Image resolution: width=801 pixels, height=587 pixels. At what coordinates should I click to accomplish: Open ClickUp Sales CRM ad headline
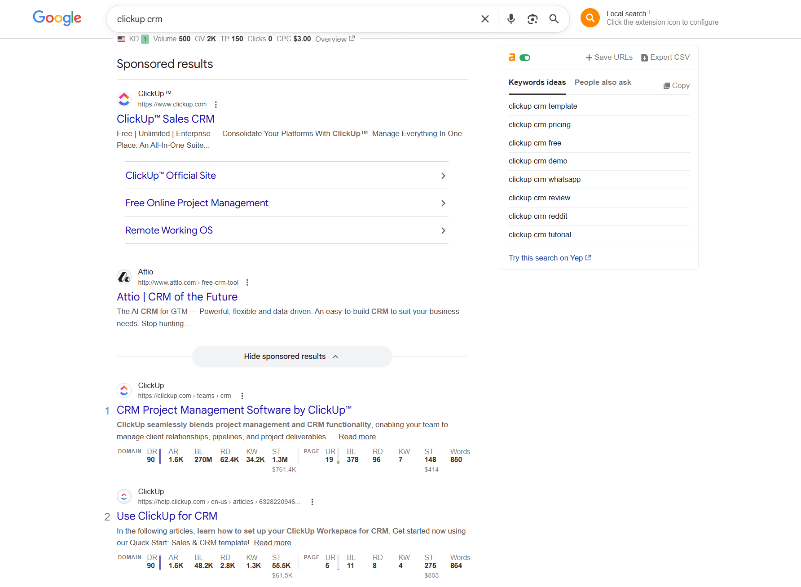pyautogui.click(x=166, y=119)
